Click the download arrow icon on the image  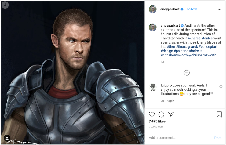click(x=5, y=5)
